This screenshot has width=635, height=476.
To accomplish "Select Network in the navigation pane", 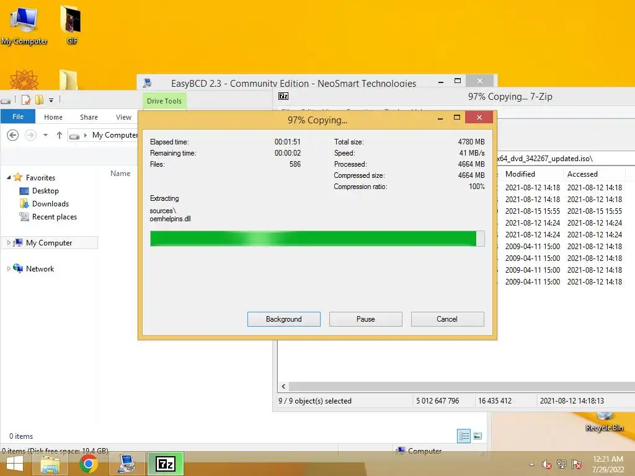I will pyautogui.click(x=40, y=269).
